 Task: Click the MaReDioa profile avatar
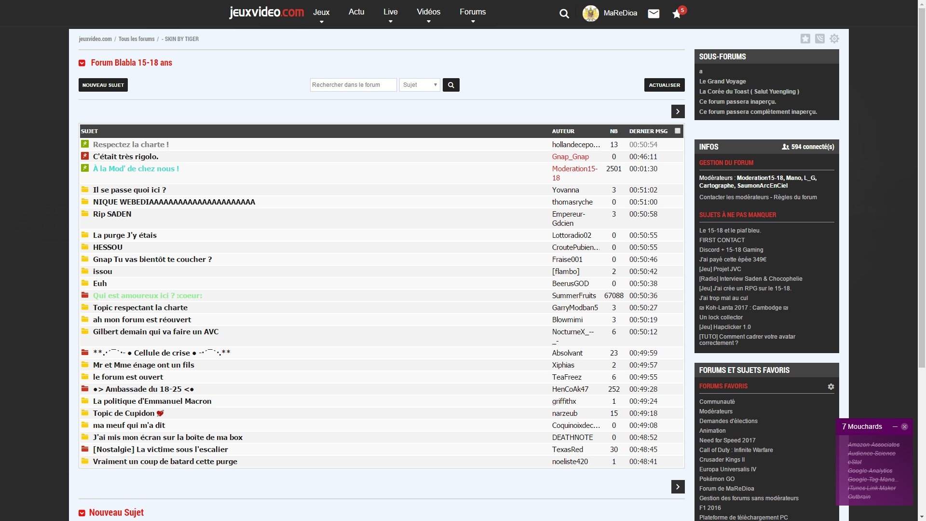pyautogui.click(x=590, y=13)
